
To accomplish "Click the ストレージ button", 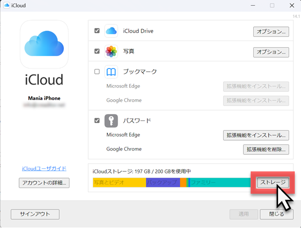I will coord(273,182).
